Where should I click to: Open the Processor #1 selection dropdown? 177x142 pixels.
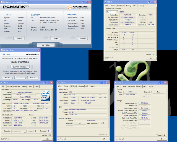pos(25,131)
